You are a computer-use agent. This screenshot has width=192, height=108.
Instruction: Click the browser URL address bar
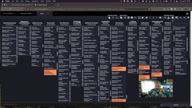coord(87,9)
